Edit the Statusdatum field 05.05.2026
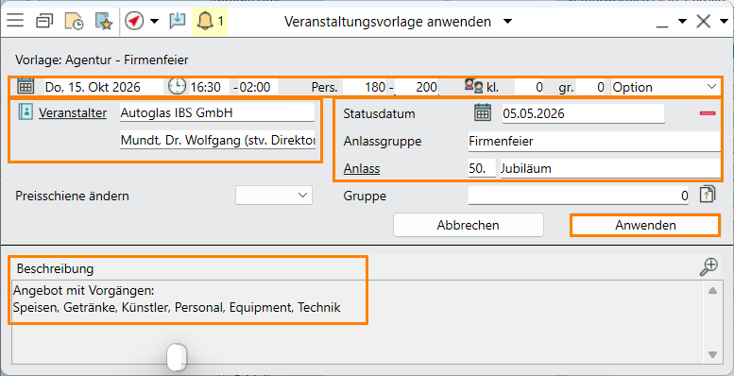Viewport: 734px width, 376px height. (583, 113)
